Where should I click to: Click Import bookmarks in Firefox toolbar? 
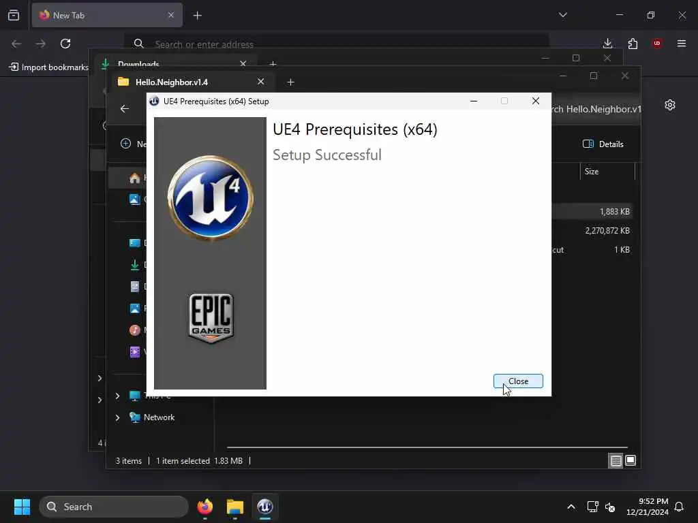click(x=49, y=67)
